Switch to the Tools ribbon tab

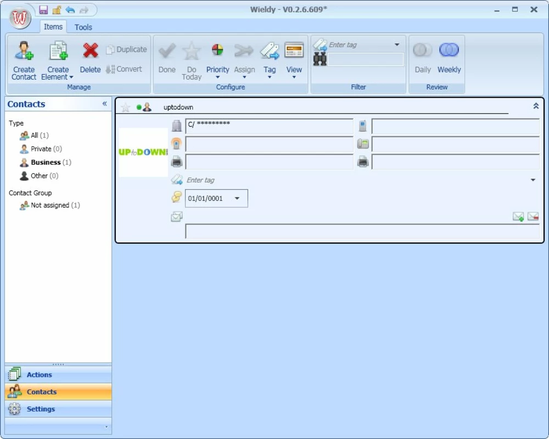(x=83, y=27)
